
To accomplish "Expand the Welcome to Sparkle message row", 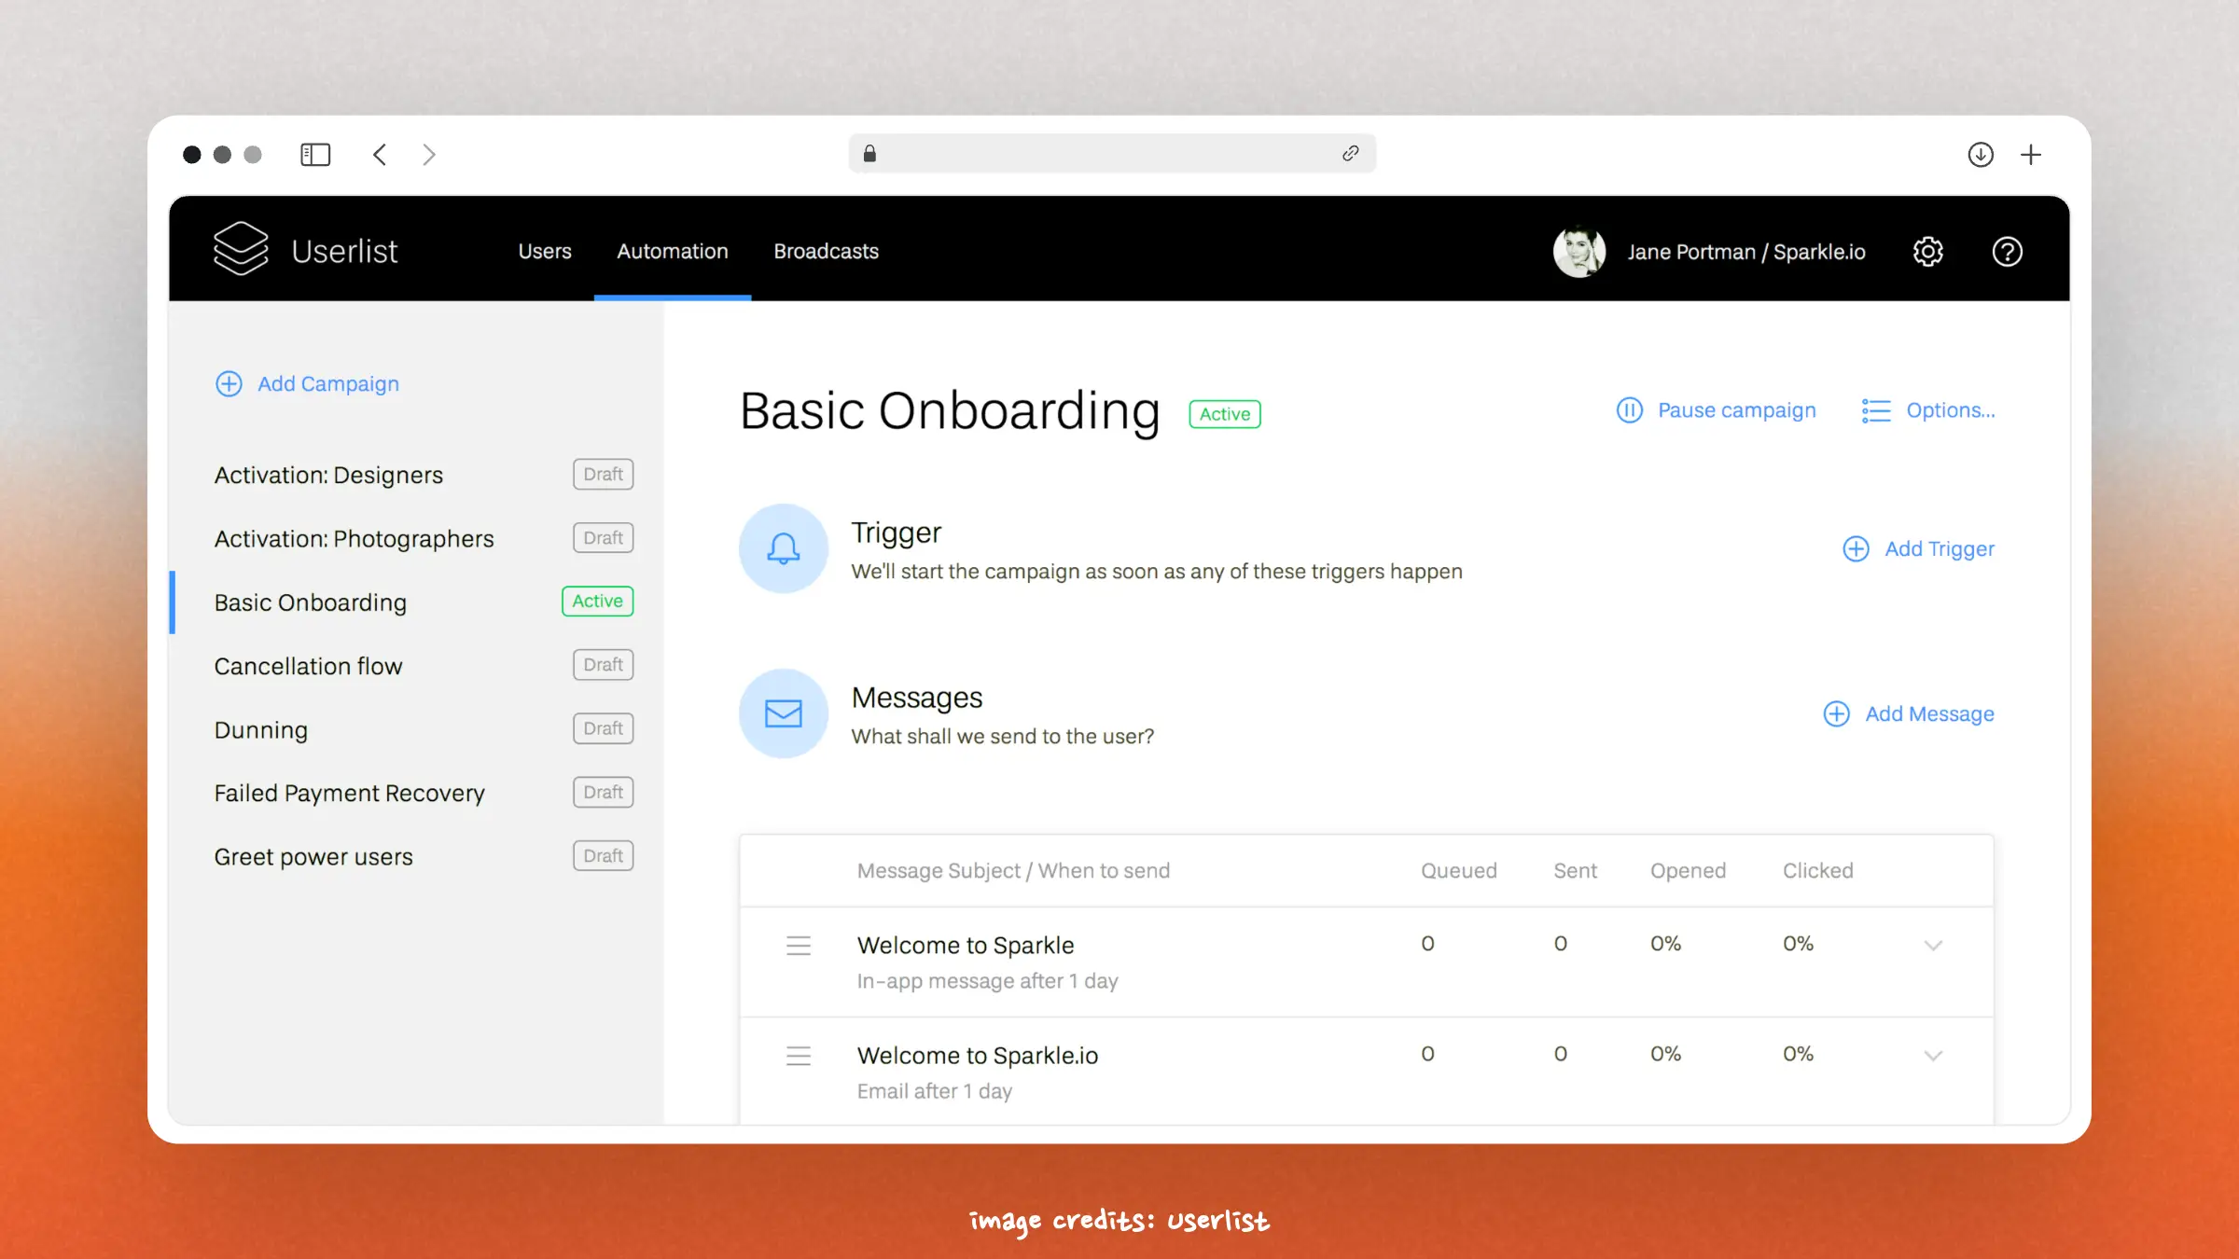I will point(1933,945).
